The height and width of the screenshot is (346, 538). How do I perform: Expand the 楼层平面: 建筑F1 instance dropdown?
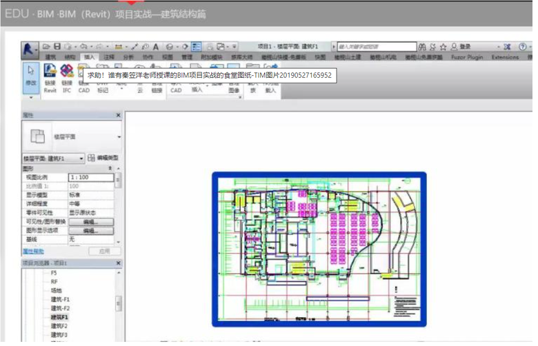coord(81,159)
